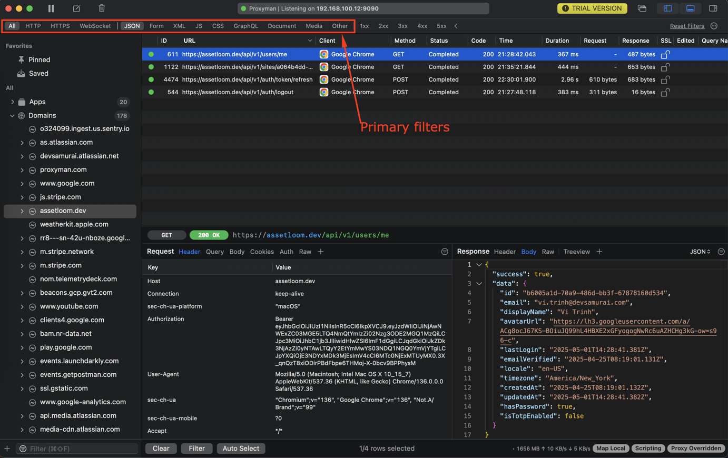The width and height of the screenshot is (728, 458).
Task: Toggle the JSON filter off
Action: 132,26
